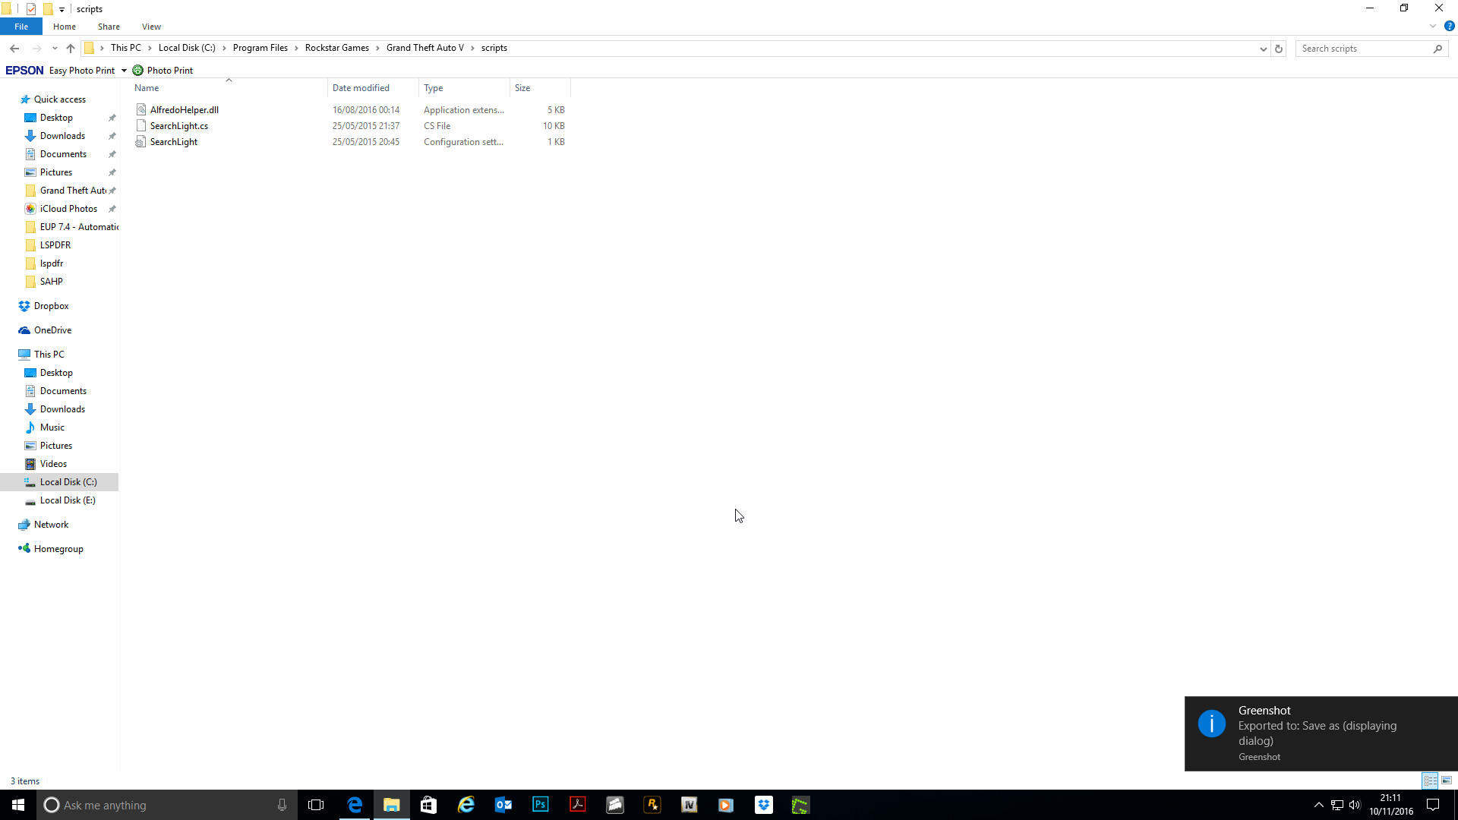Screen dimensions: 1458x820
Task: Open the recent locations dropdown arrow
Action: tap(55, 49)
